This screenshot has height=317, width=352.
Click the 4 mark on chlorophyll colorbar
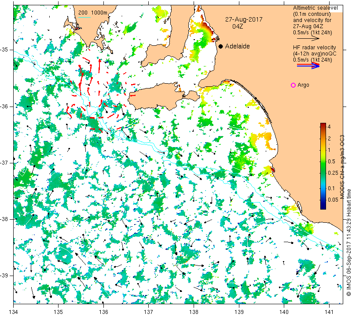(329, 127)
